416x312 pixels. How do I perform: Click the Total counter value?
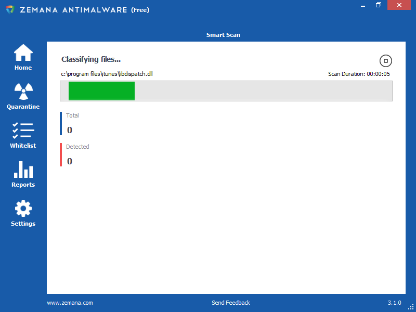click(69, 130)
